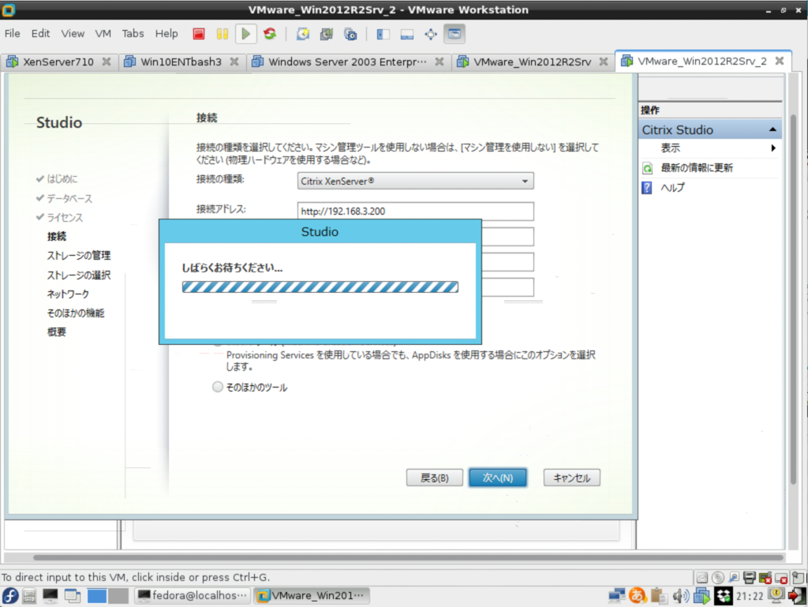
Task: Open the File menu
Action: (x=13, y=33)
